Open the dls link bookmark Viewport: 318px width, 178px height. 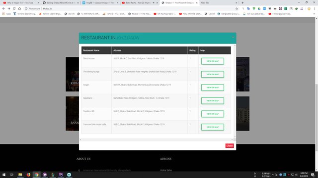tap(70, 14)
